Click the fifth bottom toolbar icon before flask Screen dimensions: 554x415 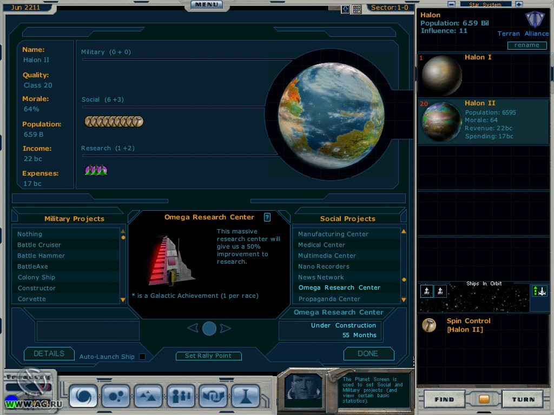[213, 396]
